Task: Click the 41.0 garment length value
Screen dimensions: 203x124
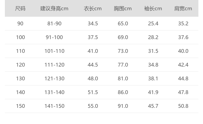Action: tap(93, 51)
